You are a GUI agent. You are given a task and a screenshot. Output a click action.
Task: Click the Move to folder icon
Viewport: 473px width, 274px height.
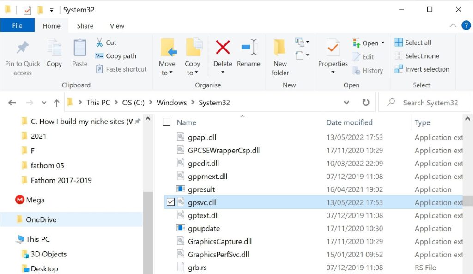coord(168,48)
